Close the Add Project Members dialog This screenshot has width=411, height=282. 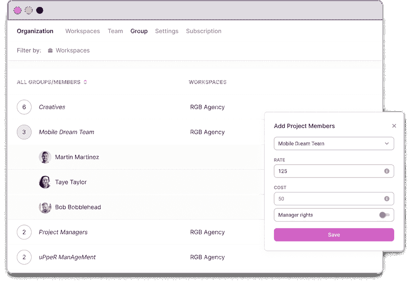(x=394, y=126)
